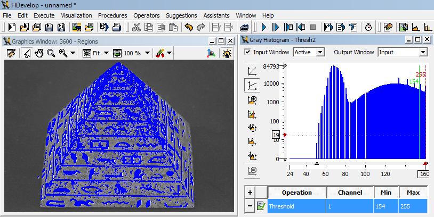Click the Max value 255 cell
This screenshot has width=434, height=217.
click(413, 206)
